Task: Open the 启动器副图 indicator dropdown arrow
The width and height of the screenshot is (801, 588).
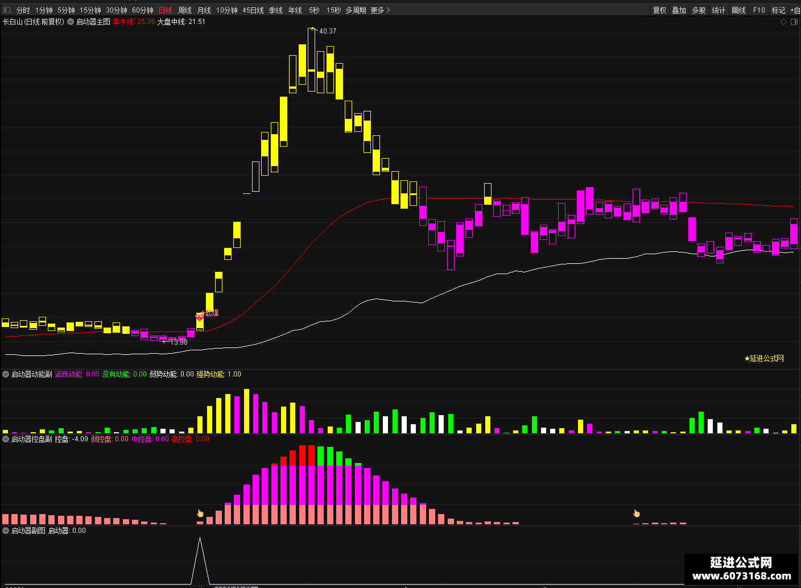Action: (x=6, y=531)
